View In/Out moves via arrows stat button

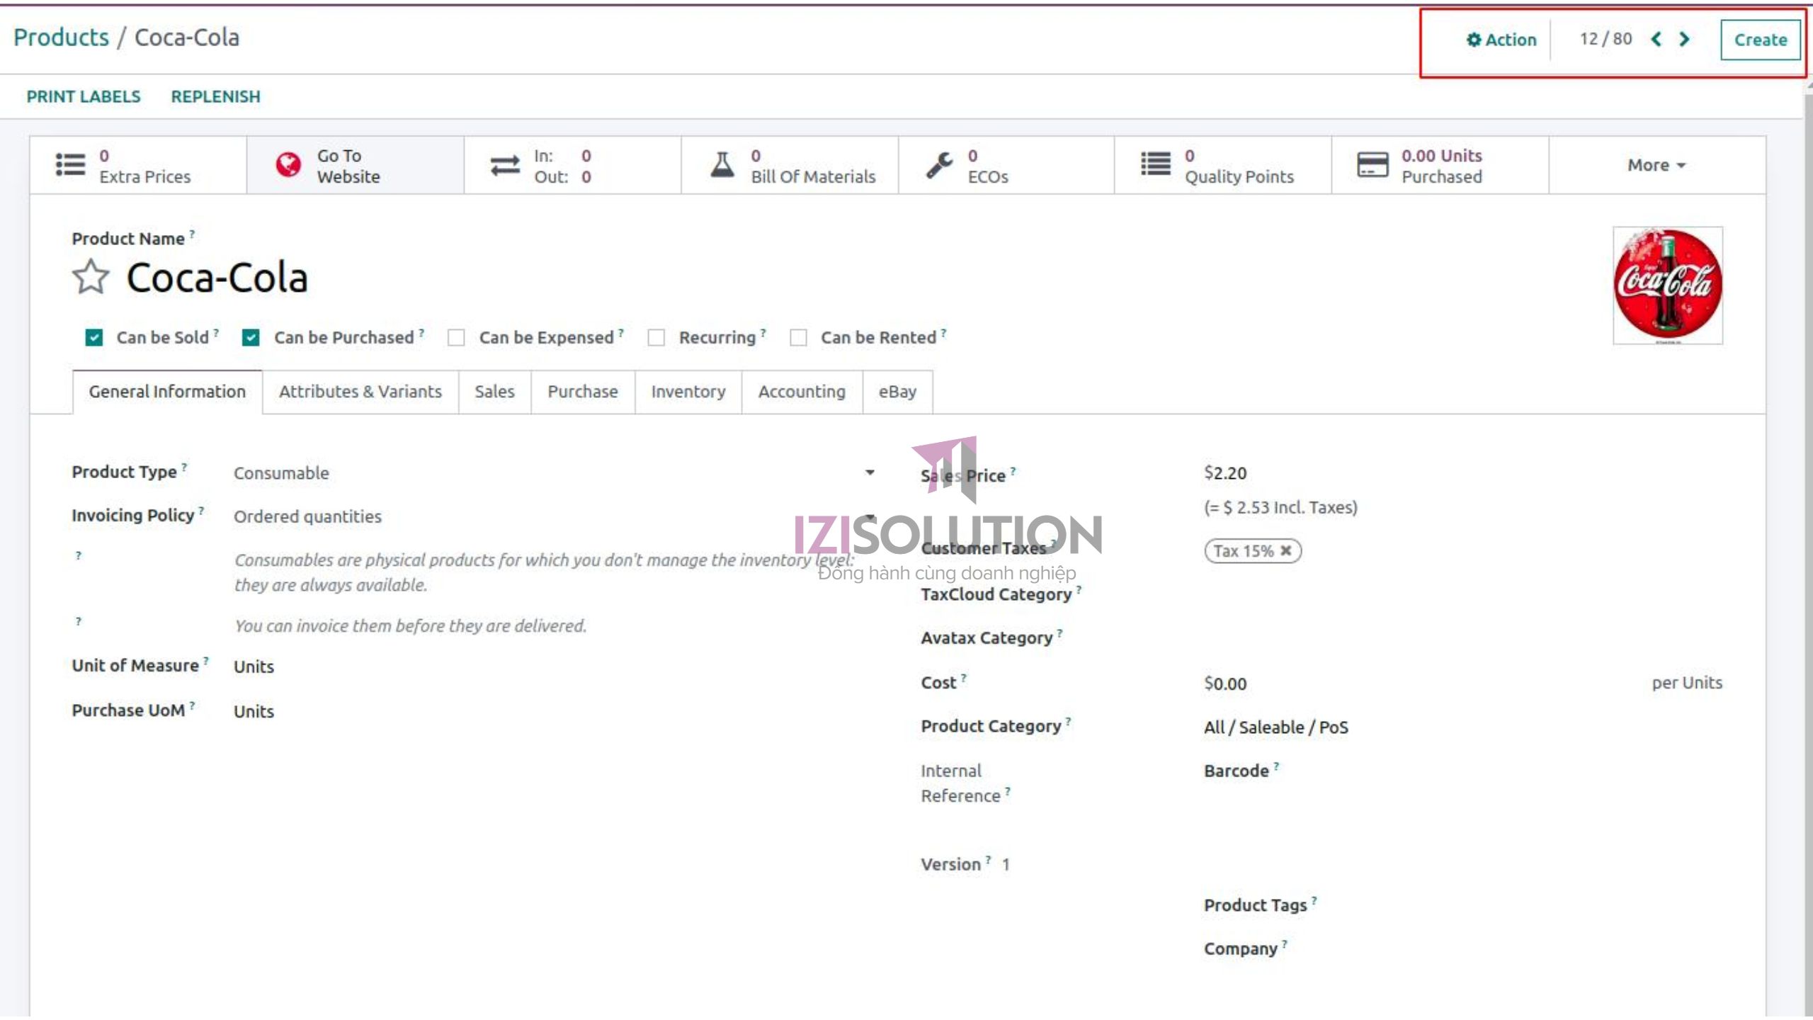(x=504, y=165)
